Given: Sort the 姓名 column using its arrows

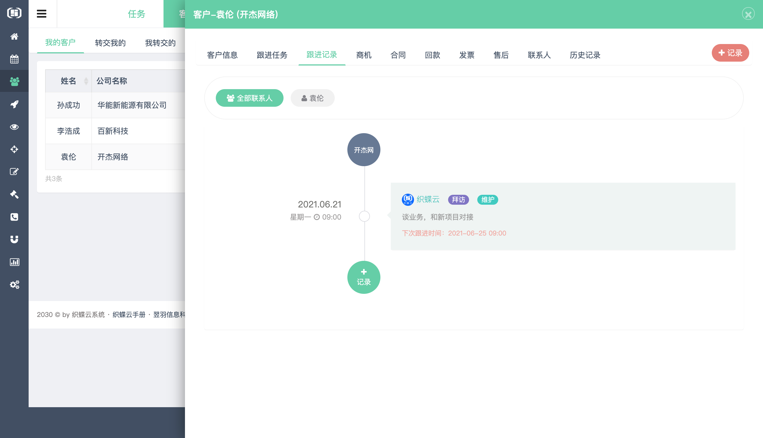Looking at the screenshot, I should click(86, 81).
